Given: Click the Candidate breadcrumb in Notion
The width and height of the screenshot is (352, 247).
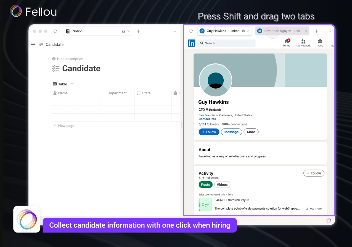Looking at the screenshot, I should (54, 44).
